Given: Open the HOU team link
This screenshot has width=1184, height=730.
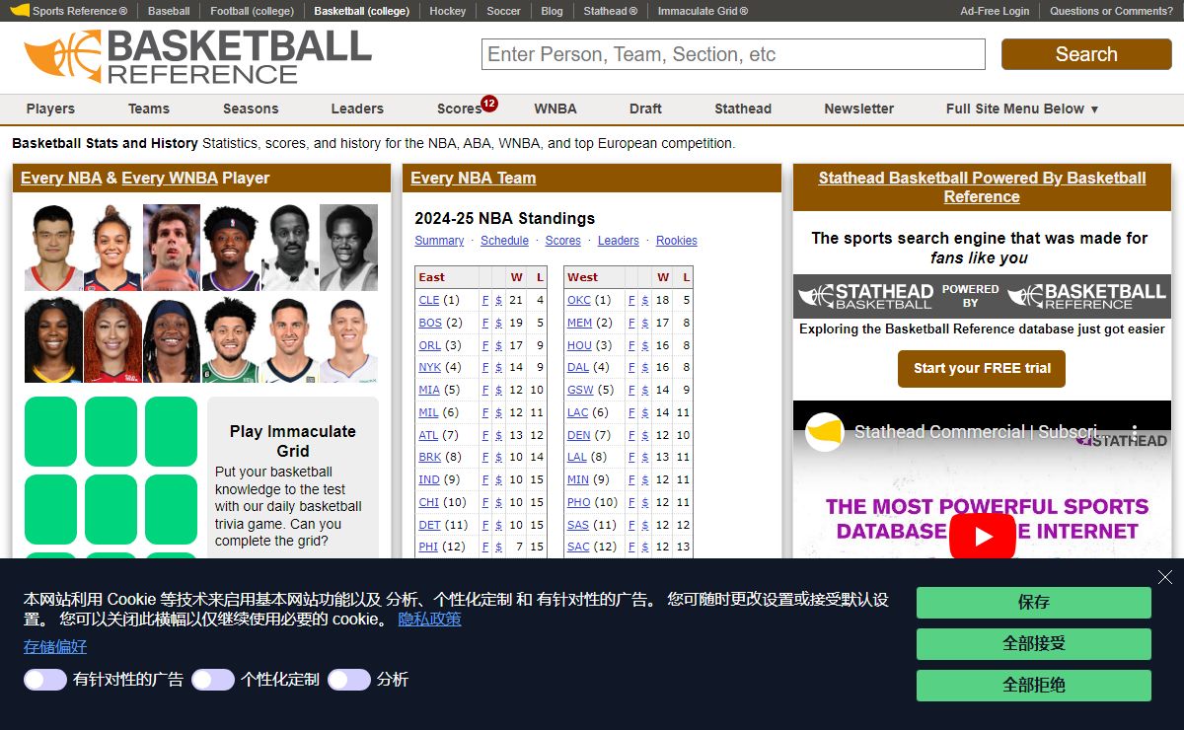Looking at the screenshot, I should click(579, 345).
